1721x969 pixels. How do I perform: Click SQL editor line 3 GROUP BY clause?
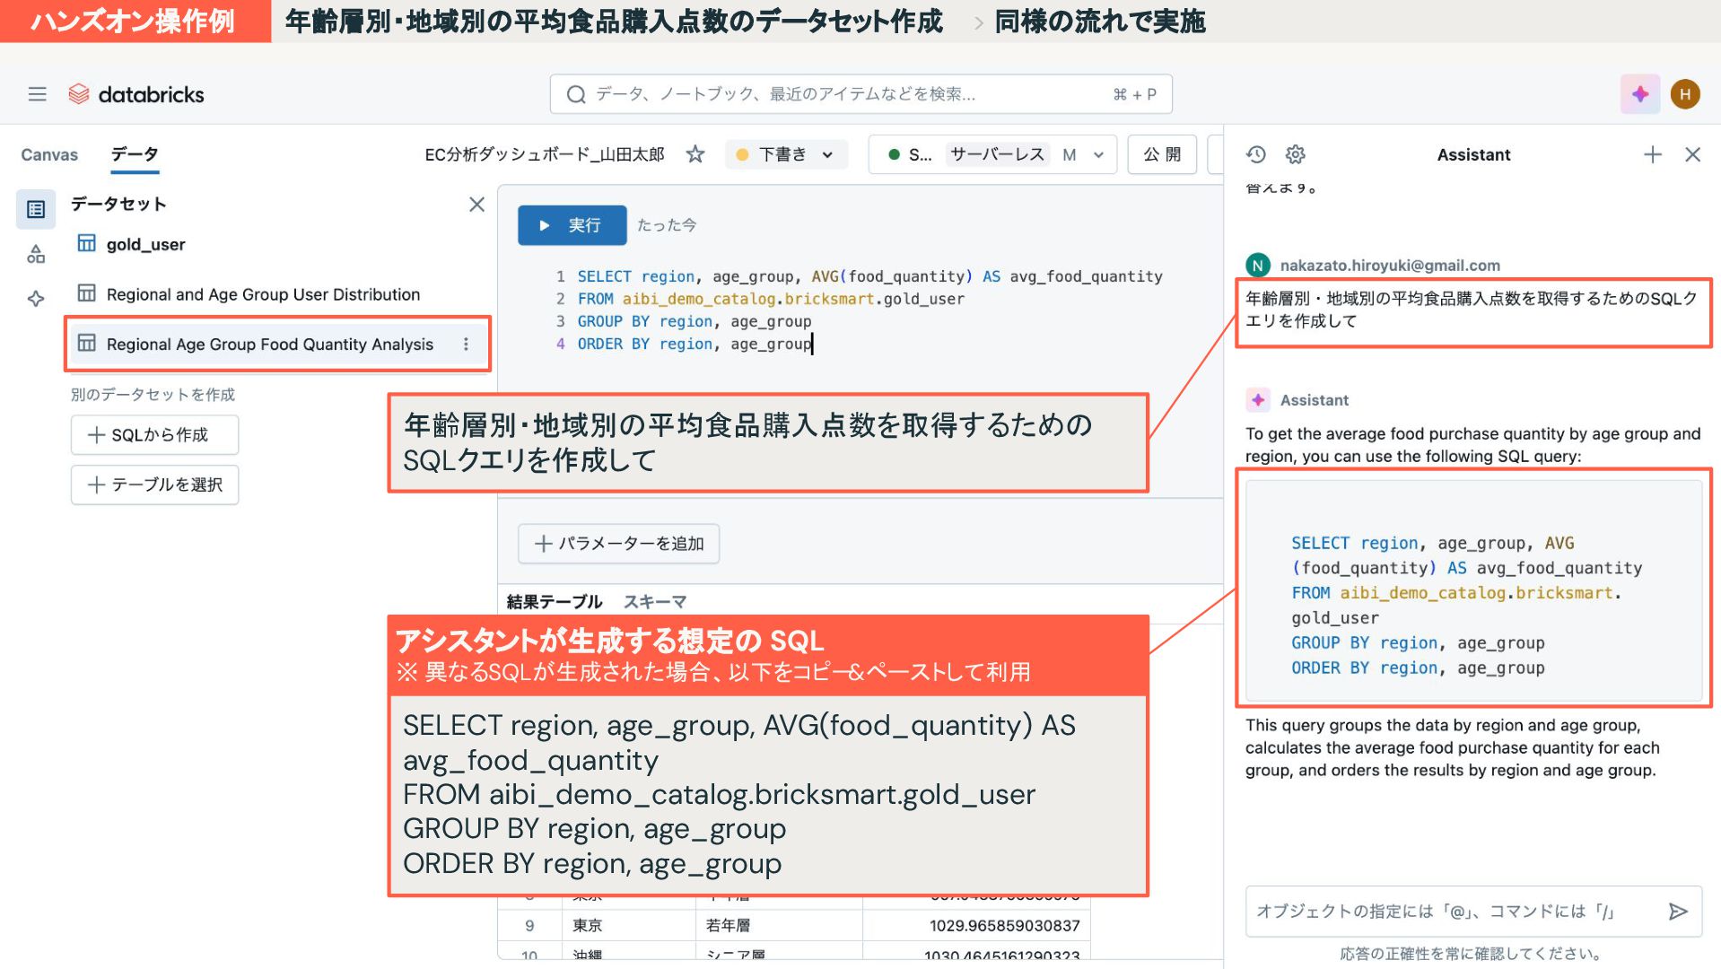[694, 321]
